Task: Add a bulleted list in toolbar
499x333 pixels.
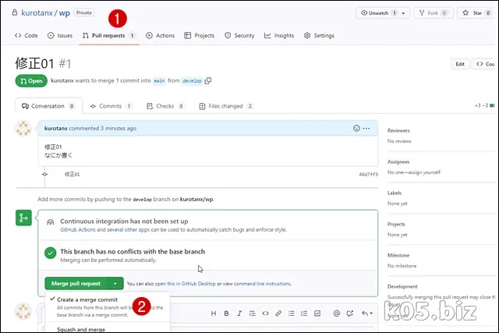Action: pyautogui.click(x=291, y=314)
